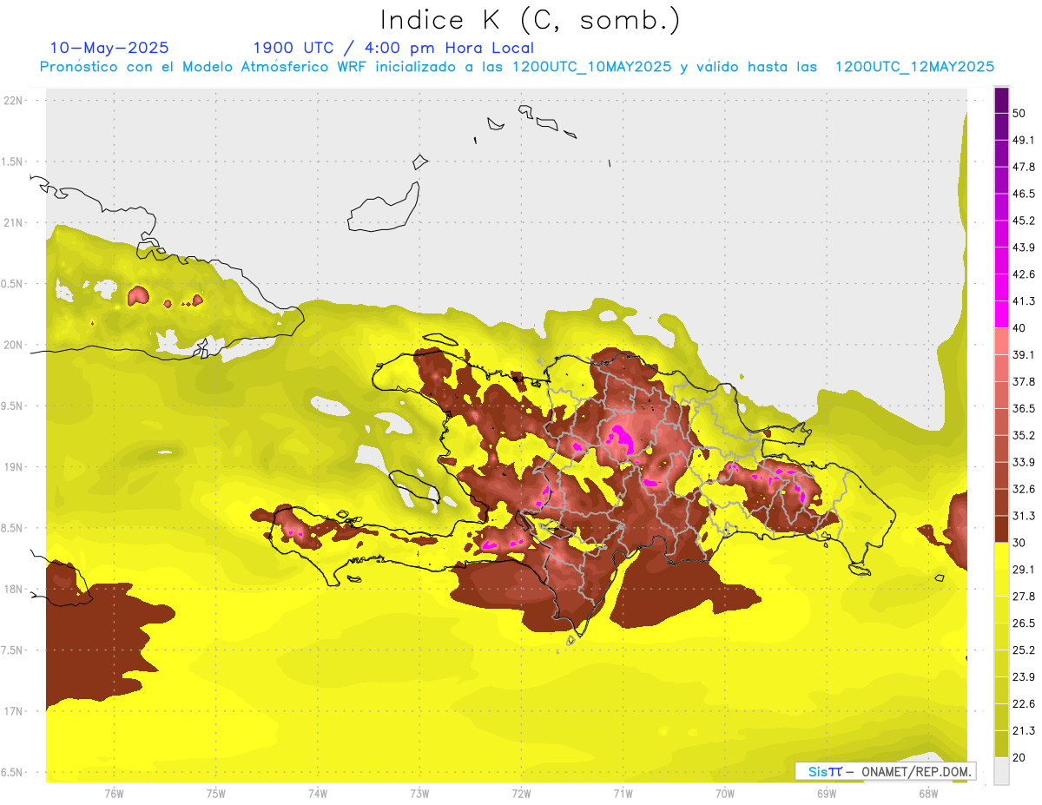The height and width of the screenshot is (805, 1042).
Task: Select the "32.6" color scale value
Action: [x=1024, y=489]
